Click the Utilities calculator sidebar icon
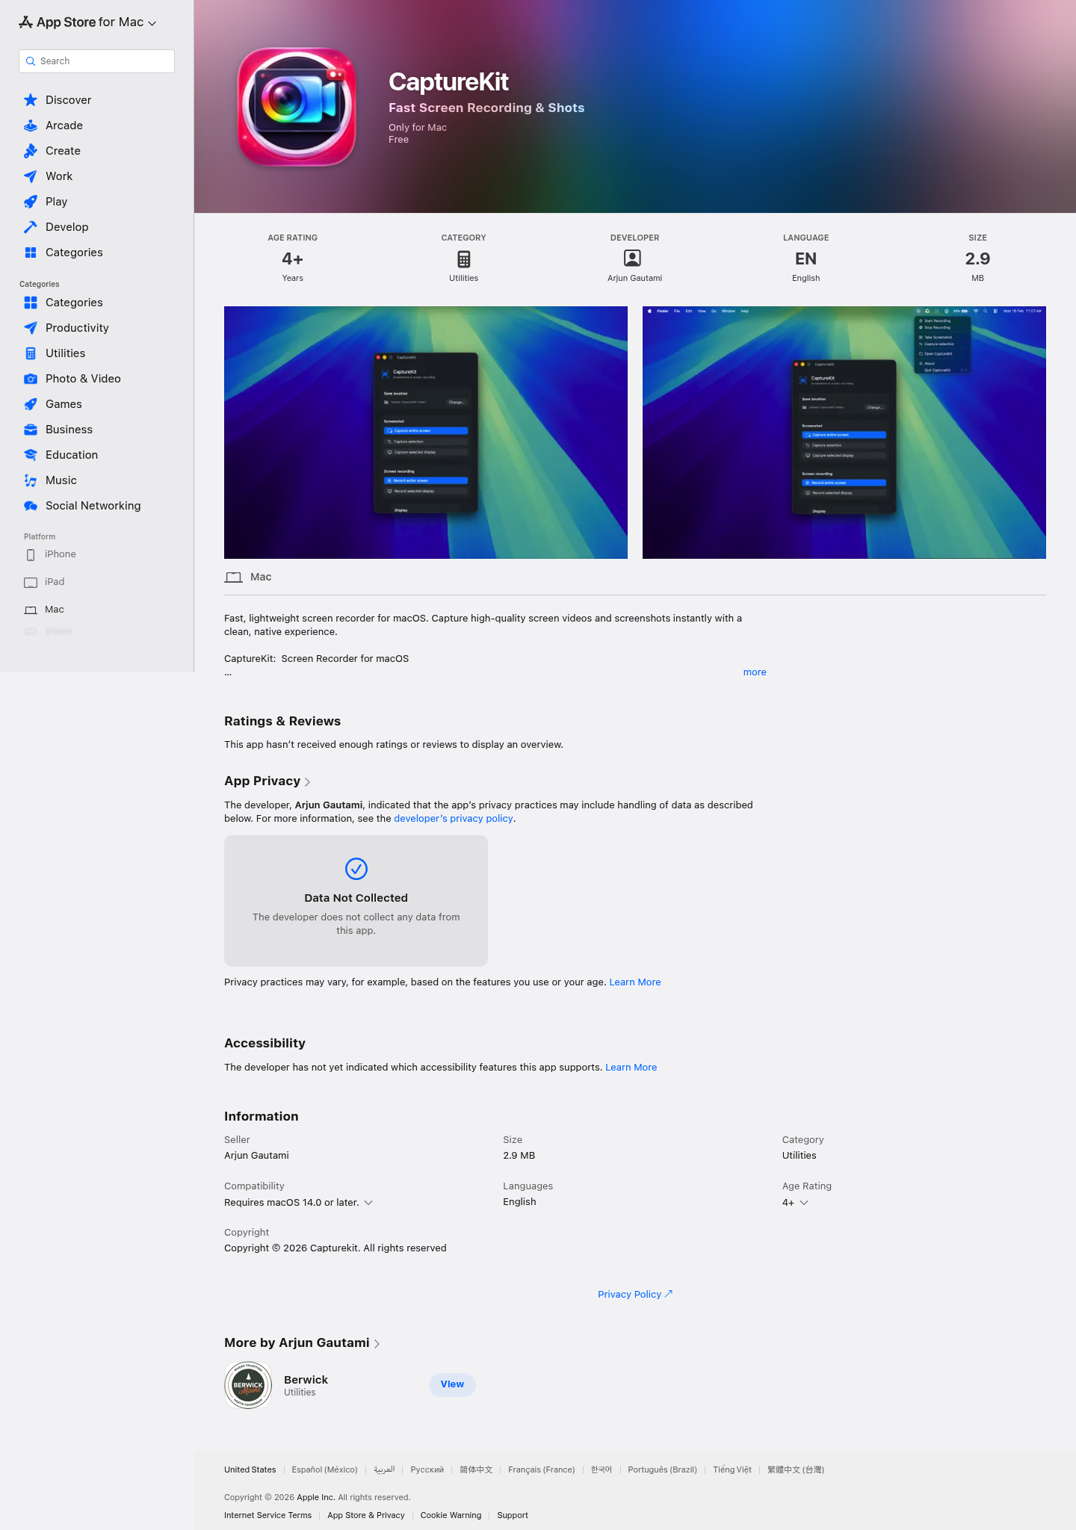 31,353
